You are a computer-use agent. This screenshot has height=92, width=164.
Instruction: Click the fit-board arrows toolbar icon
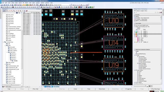click(x=71, y=7)
